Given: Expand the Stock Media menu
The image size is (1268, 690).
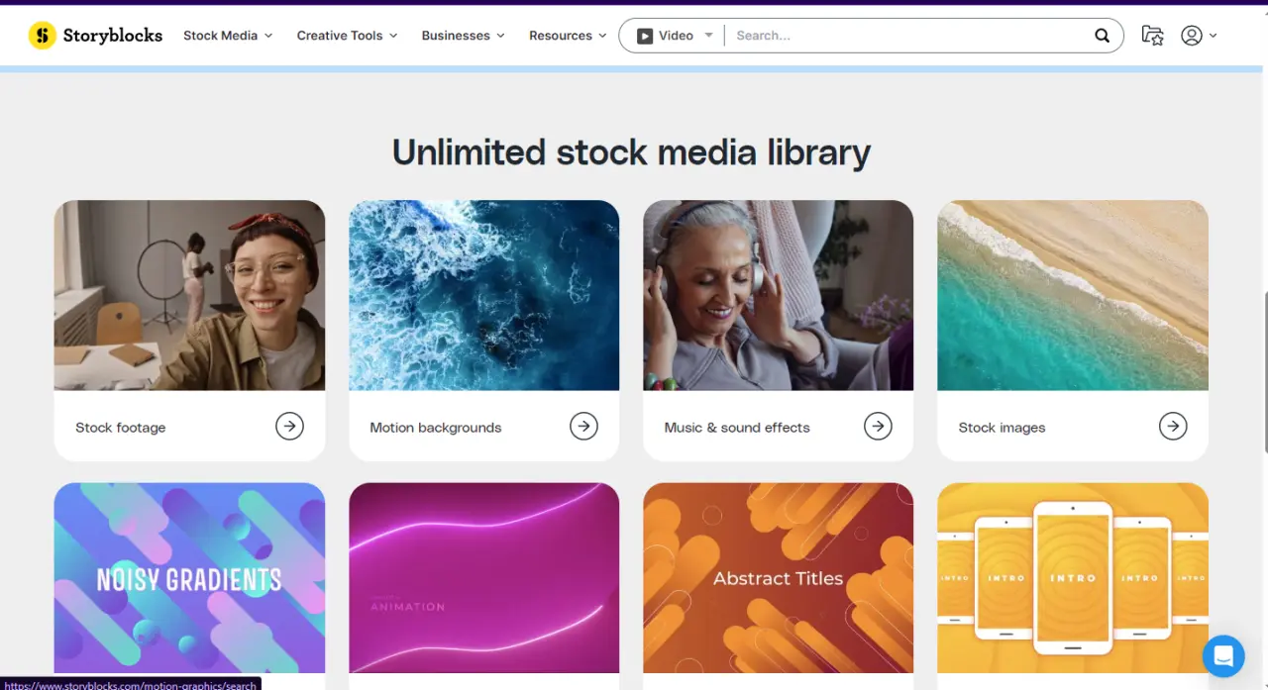Looking at the screenshot, I should coord(228,36).
